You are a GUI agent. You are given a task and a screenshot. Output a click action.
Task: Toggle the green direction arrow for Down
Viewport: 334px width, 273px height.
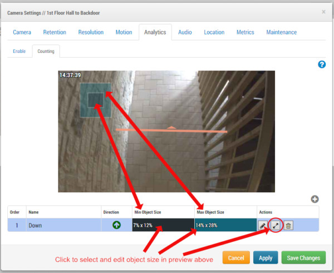116,225
